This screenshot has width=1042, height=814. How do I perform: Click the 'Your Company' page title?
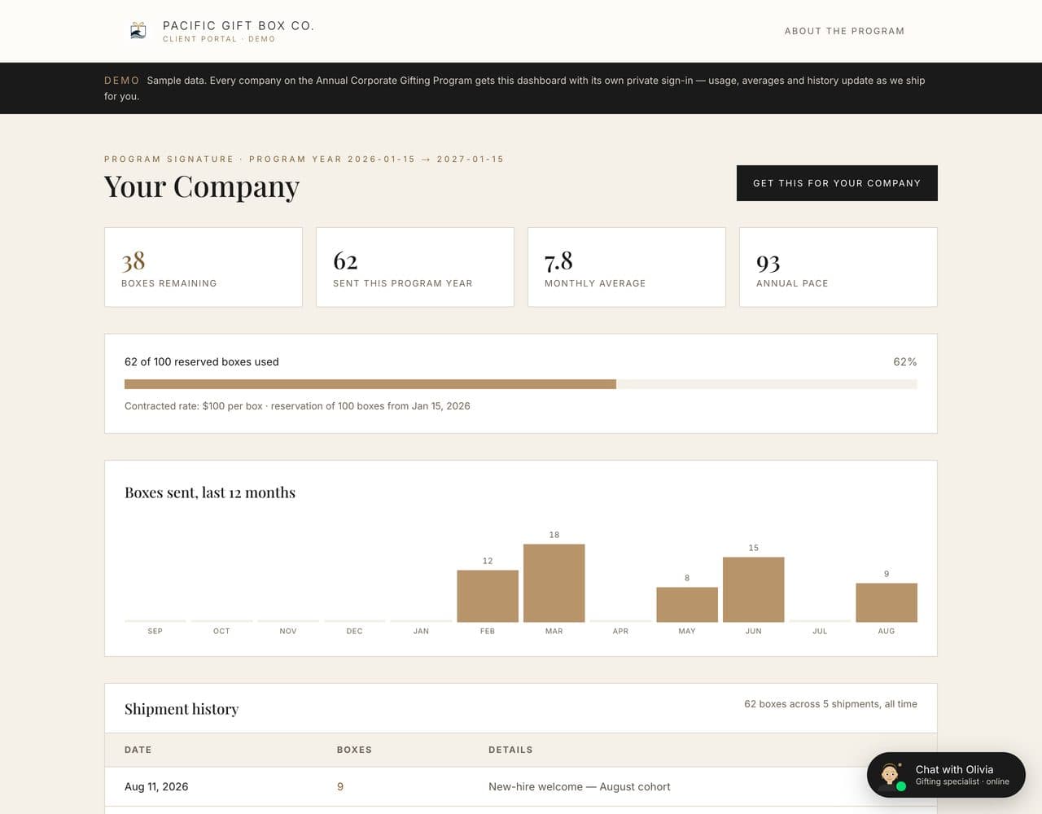(x=202, y=186)
